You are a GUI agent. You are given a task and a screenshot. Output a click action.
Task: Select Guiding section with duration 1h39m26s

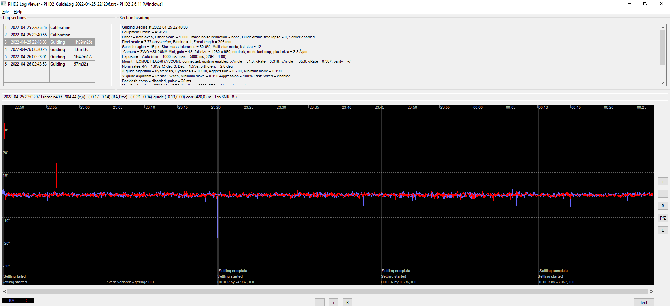click(x=49, y=42)
